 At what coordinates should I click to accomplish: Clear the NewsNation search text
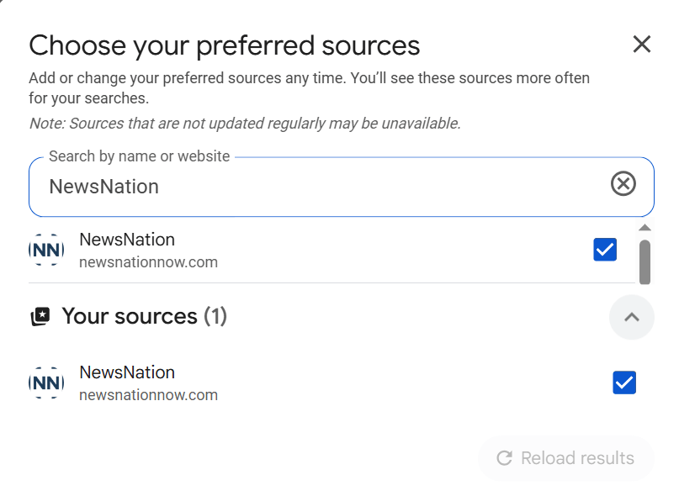coord(623,184)
